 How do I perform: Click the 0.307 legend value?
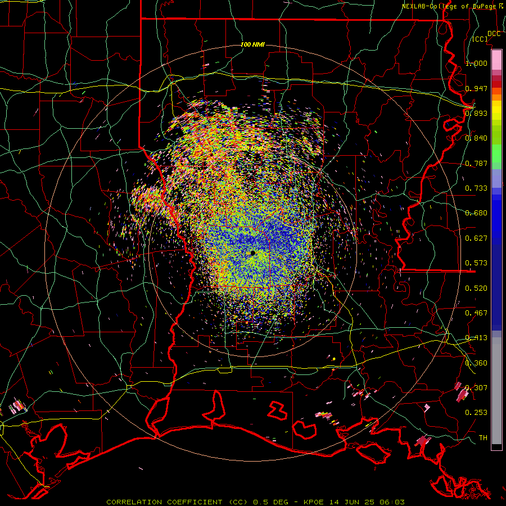[x=476, y=388]
